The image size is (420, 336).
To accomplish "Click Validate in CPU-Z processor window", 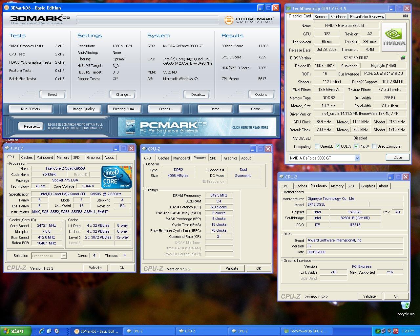I will pos(95,268).
